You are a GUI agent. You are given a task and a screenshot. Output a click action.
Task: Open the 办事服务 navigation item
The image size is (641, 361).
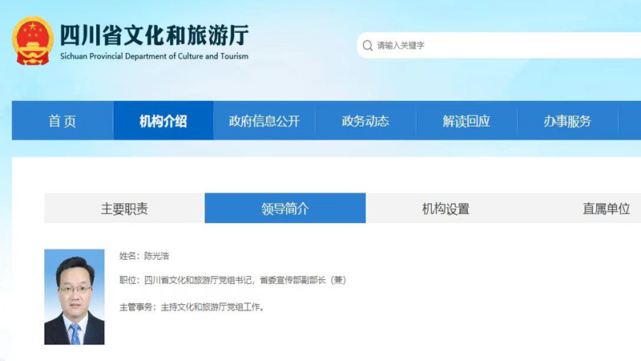567,121
